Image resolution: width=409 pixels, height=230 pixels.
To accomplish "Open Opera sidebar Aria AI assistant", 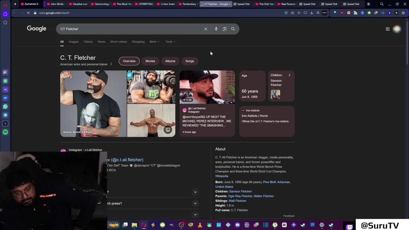I will coord(5,73).
